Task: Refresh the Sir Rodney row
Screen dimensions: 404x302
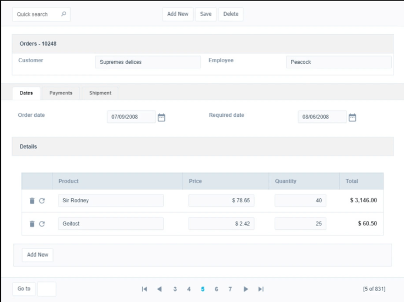Action: click(42, 201)
